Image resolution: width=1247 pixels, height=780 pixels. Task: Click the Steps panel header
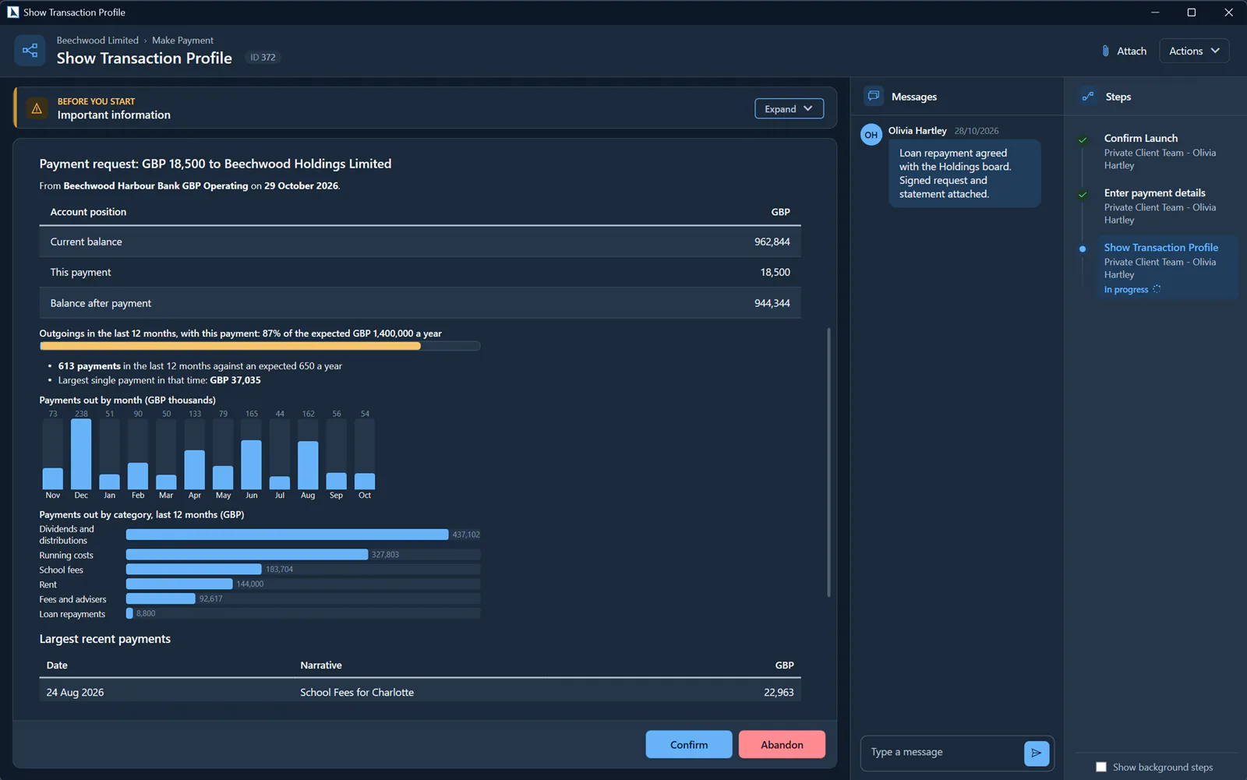tap(1156, 97)
